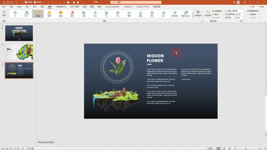The width and height of the screenshot is (267, 150).
Task: Open the 动画窗格 animation pane
Action: (217, 11)
